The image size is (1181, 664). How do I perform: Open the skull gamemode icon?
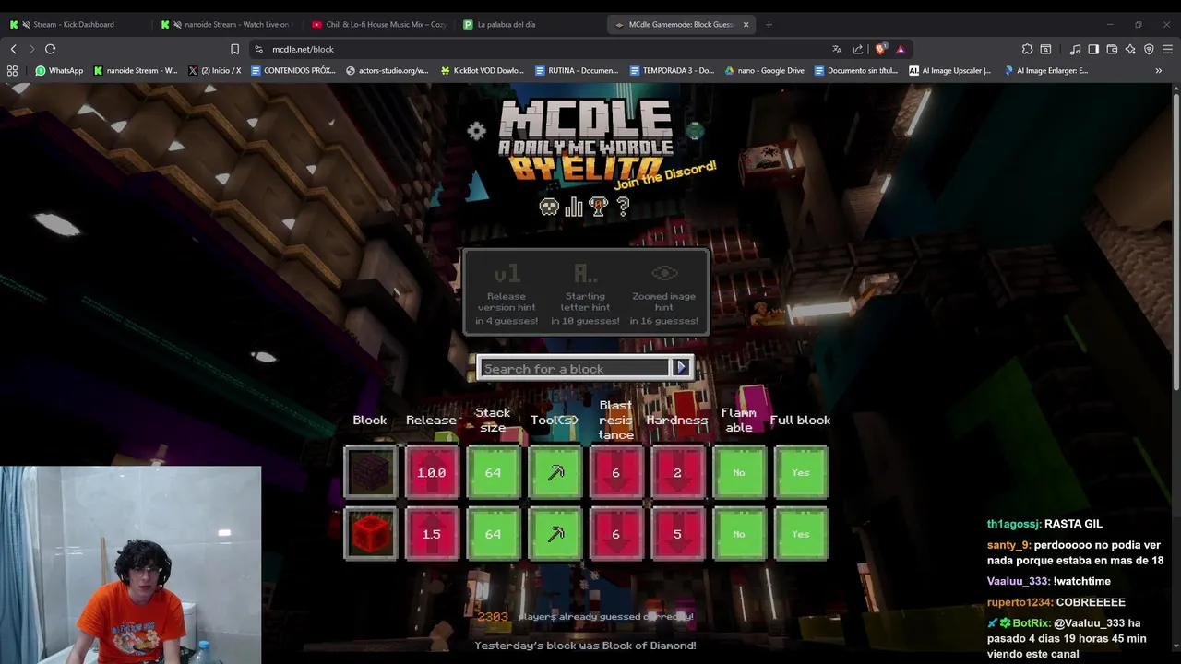pyautogui.click(x=549, y=207)
